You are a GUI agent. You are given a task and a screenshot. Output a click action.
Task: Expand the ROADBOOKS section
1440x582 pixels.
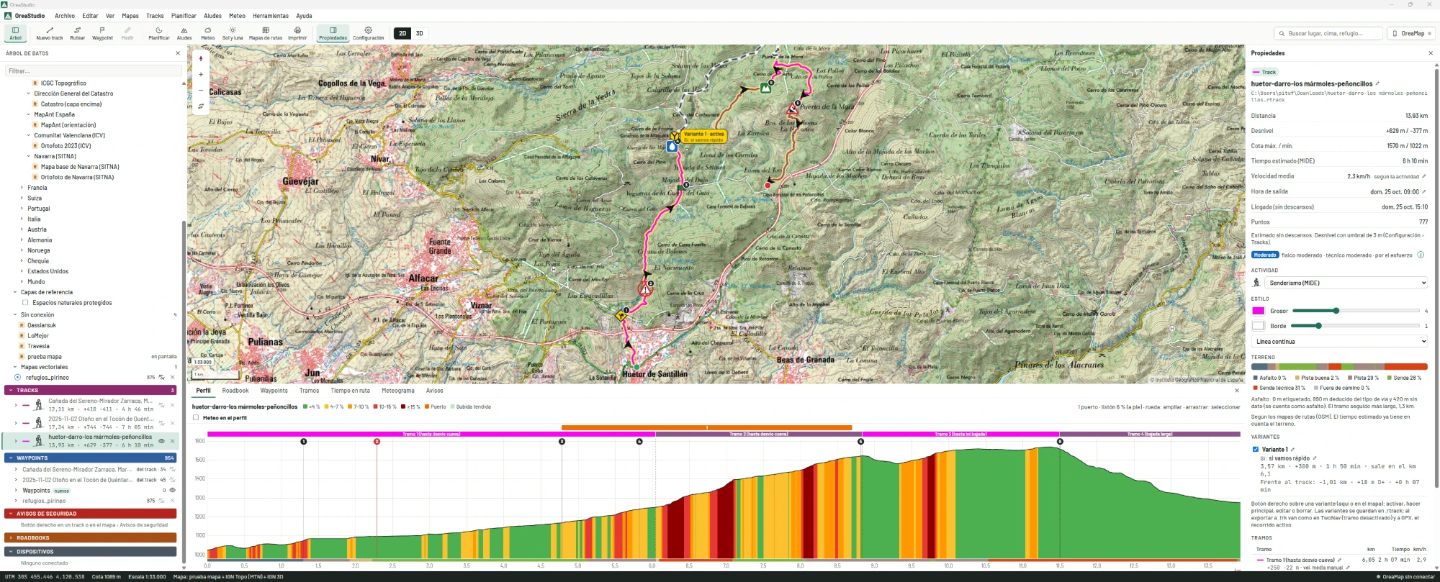coord(90,537)
